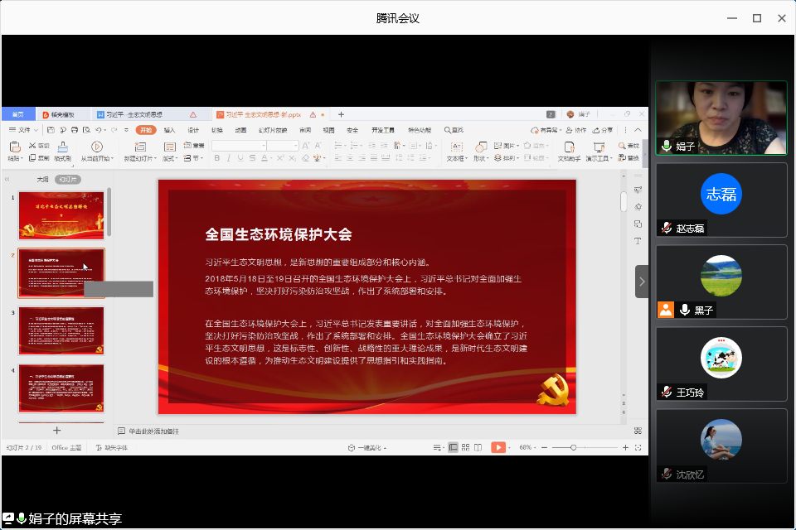Adjust the zoom slider in status bar
Image resolution: width=796 pixels, height=530 pixels.
(574, 447)
